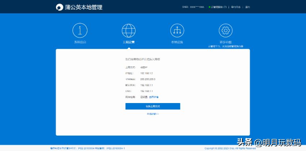Click the Oray copyright text in footer
The image size is (306, 151).
(x=230, y=148)
